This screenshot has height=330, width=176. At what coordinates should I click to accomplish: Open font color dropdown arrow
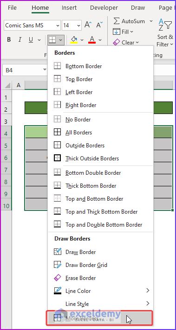point(100,40)
